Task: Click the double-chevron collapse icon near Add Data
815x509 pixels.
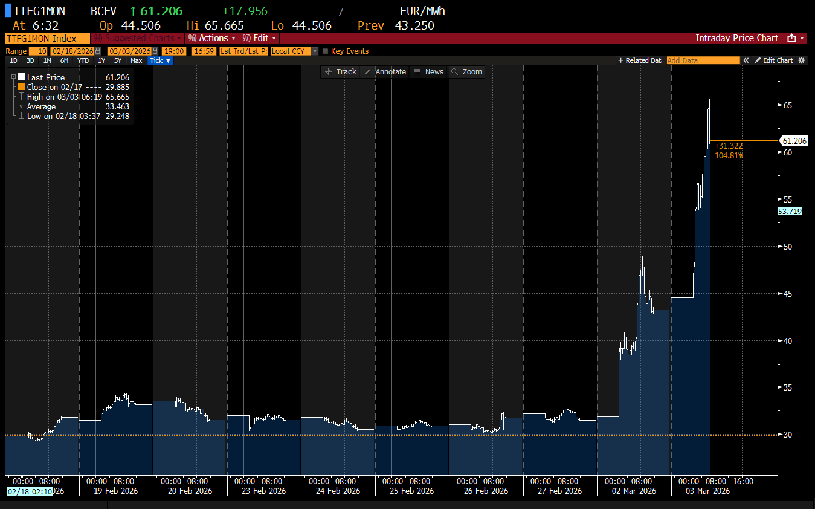Action: 746,60
